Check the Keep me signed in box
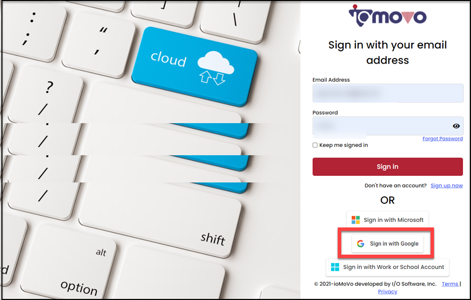471x300 pixels. point(315,145)
